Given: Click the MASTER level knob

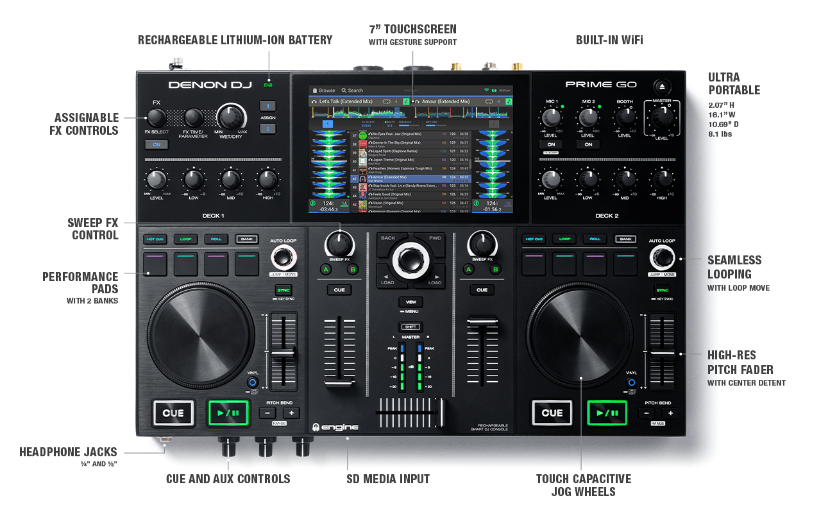Looking at the screenshot, I should 661,118.
